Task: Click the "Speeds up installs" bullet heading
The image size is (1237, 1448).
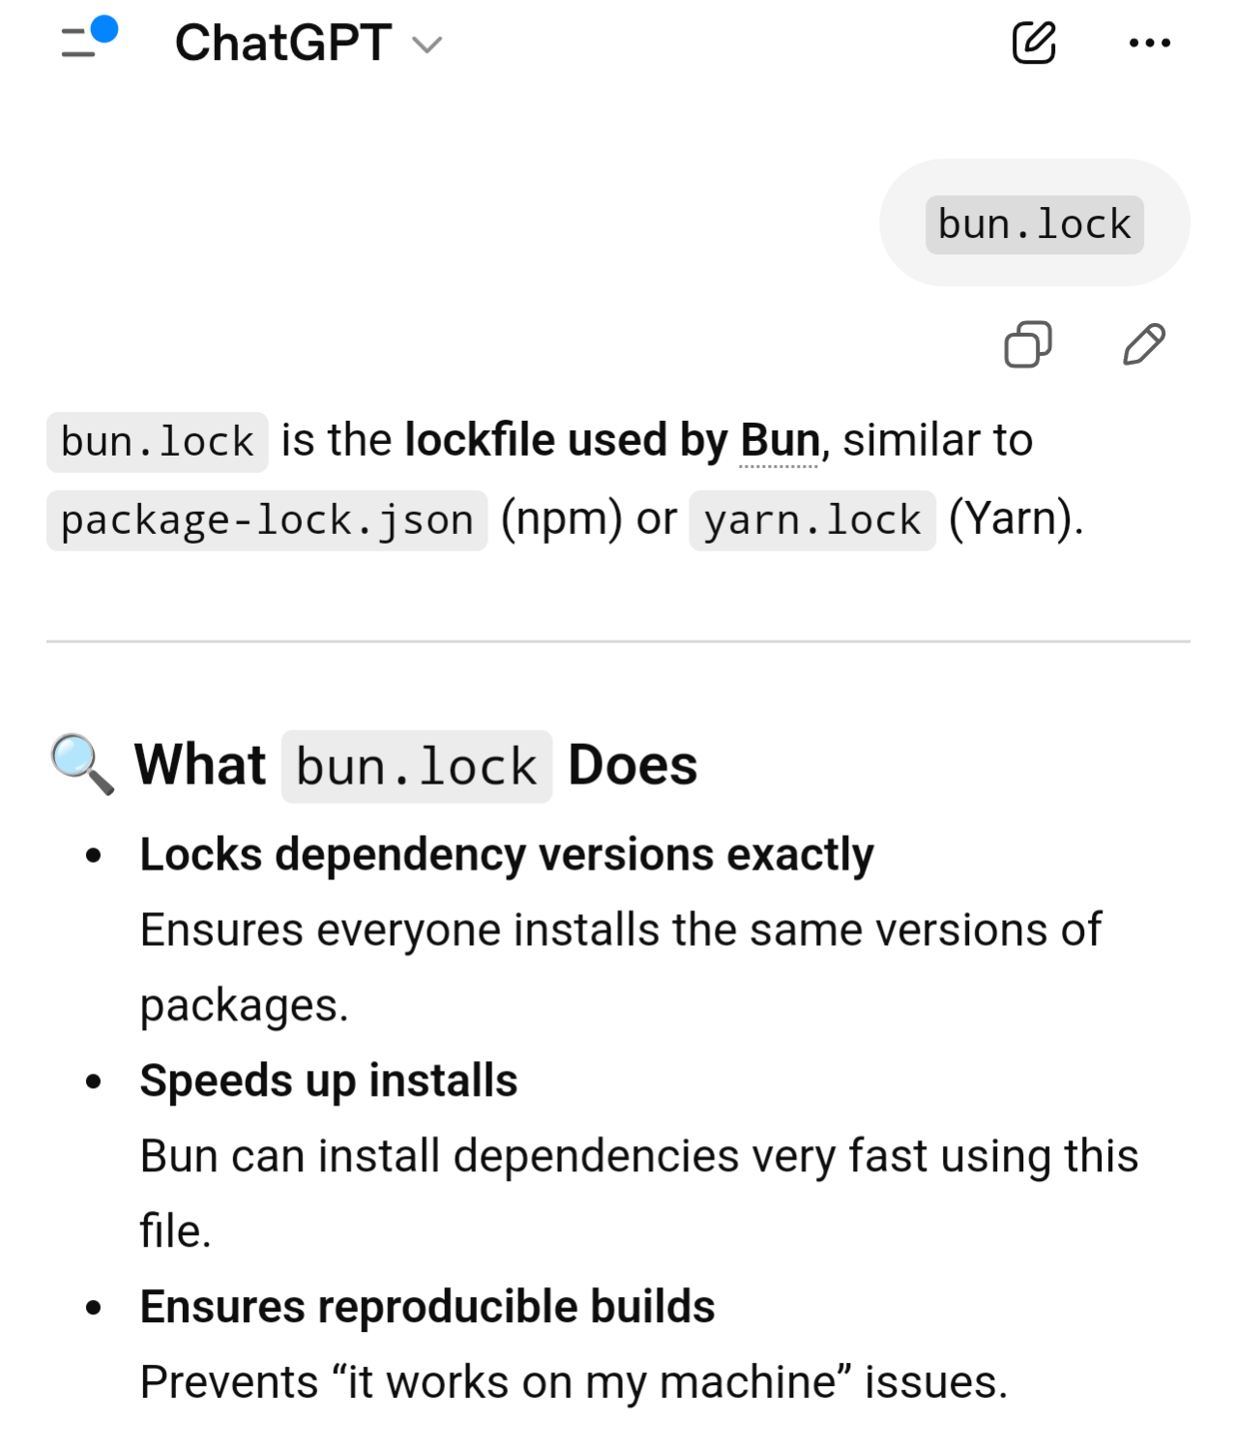Action: tap(328, 1080)
